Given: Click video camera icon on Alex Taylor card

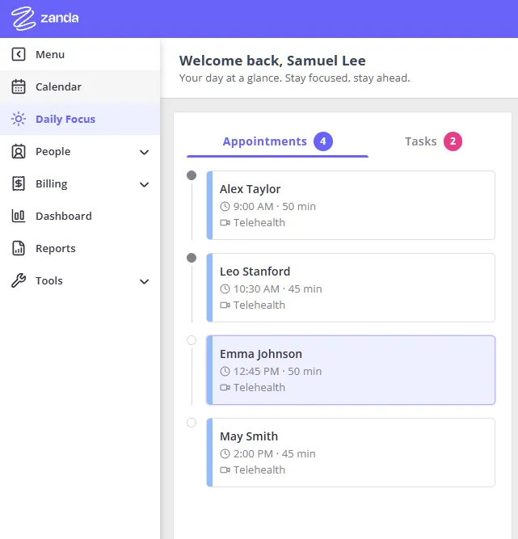Looking at the screenshot, I should (225, 223).
